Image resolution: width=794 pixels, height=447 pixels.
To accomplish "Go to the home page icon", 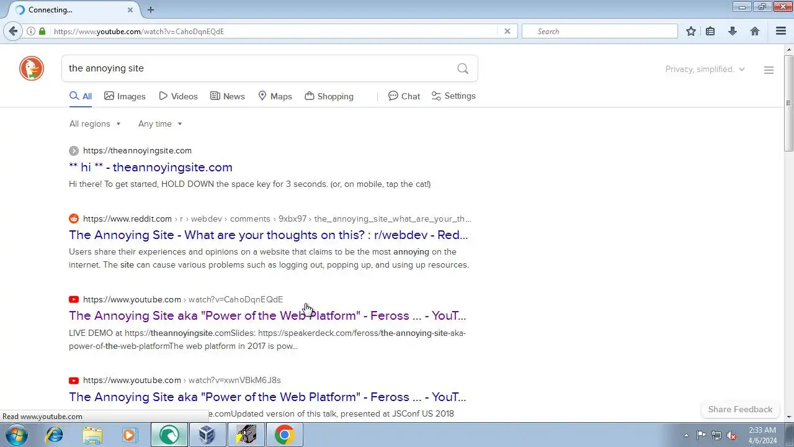I will pos(755,31).
